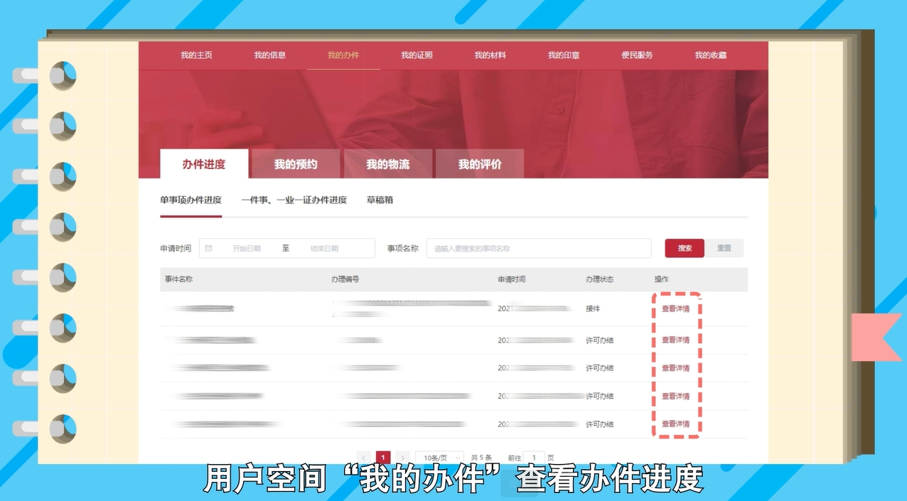Open the 我的证照 menu item
This screenshot has height=501, width=907.
[418, 55]
